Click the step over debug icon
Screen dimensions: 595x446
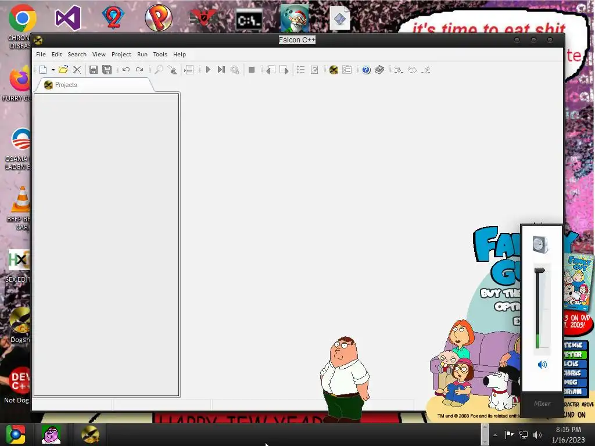tap(412, 70)
